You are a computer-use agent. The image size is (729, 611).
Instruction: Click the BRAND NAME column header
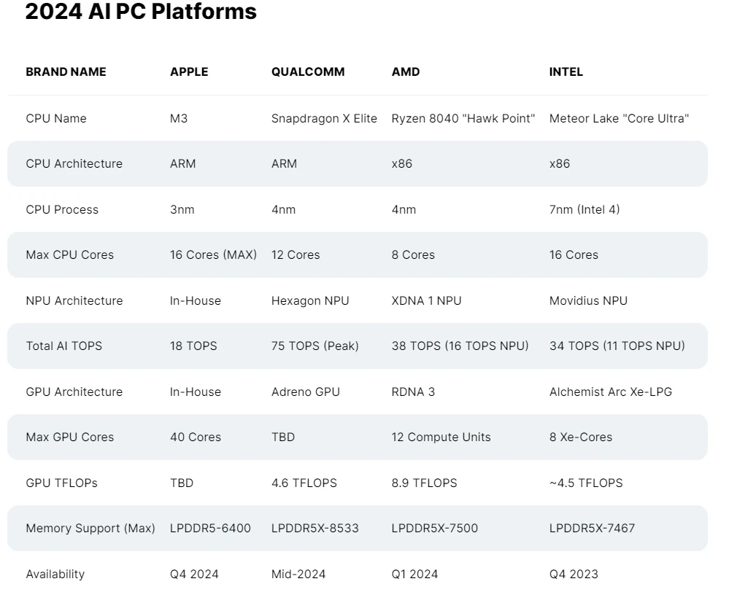(x=66, y=71)
